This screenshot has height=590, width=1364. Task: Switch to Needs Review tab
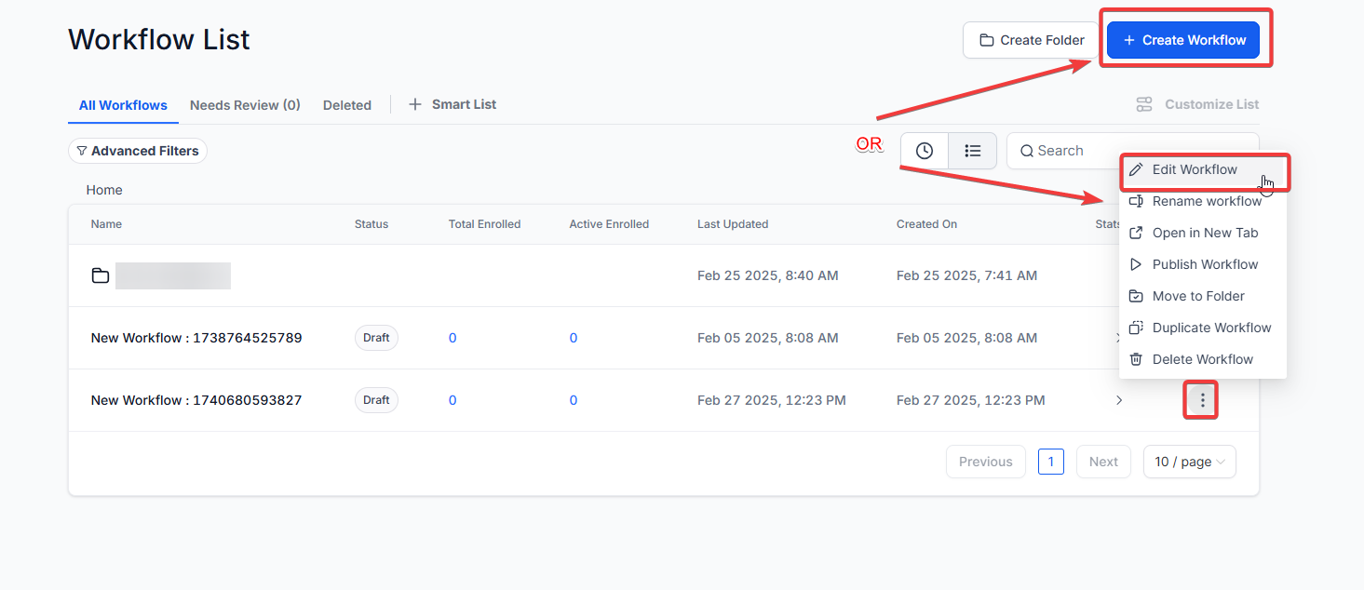tap(245, 105)
